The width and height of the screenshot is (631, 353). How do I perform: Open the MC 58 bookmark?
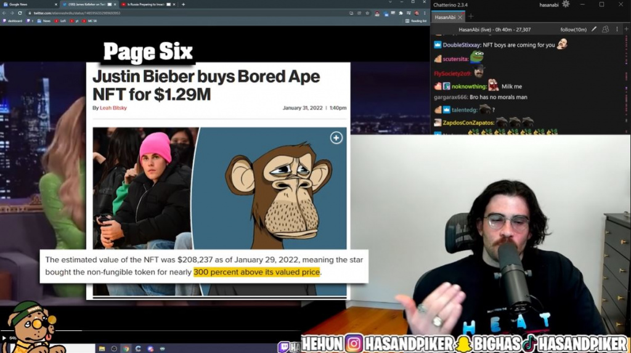tap(90, 21)
